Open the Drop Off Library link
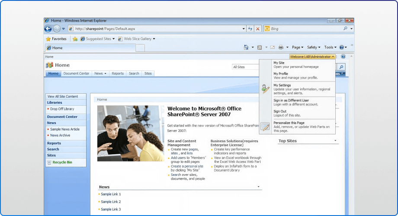Image resolution: width=398 pixels, height=216 pixels. point(62,109)
